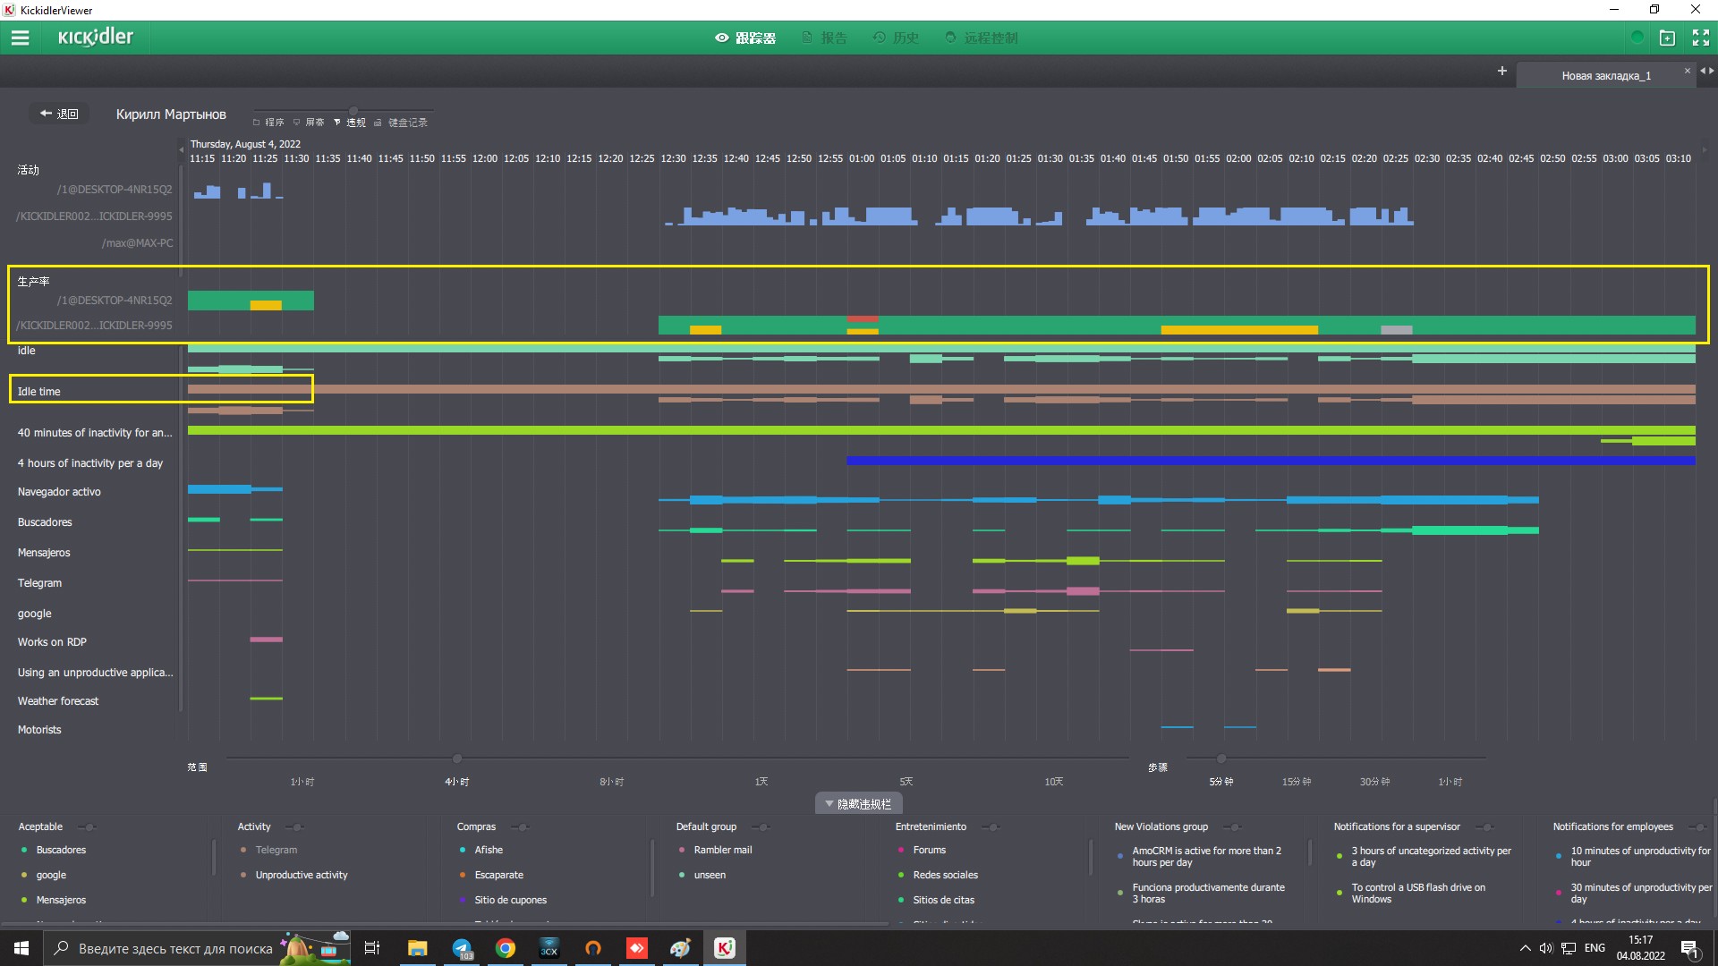The image size is (1718, 966).
Task: Click the 范围 range slider handle
Action: [x=457, y=758]
